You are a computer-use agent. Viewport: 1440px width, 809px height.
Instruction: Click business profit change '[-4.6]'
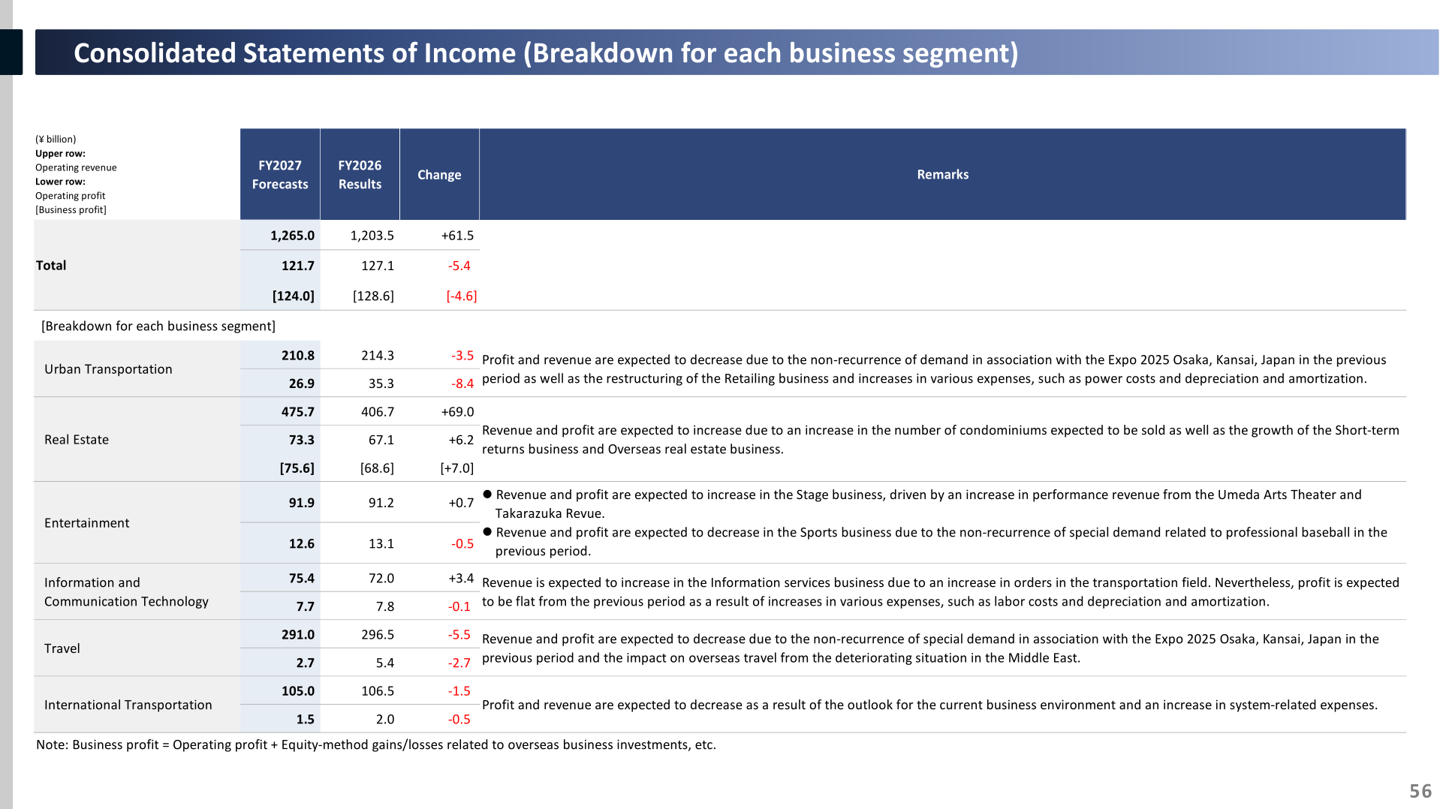[x=462, y=296]
